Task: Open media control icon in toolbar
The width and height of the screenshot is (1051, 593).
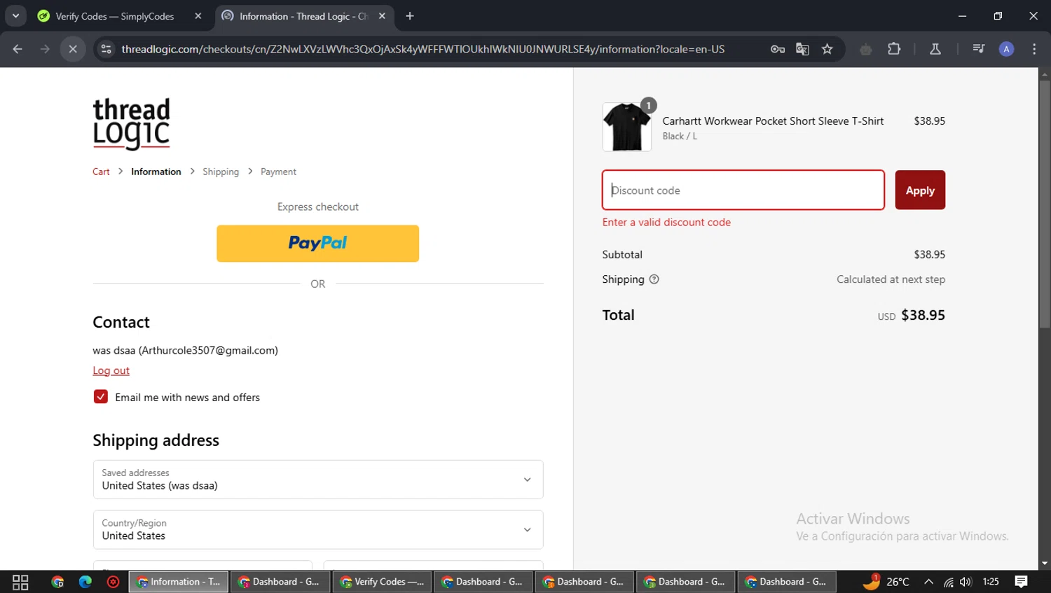Action: pyautogui.click(x=979, y=49)
